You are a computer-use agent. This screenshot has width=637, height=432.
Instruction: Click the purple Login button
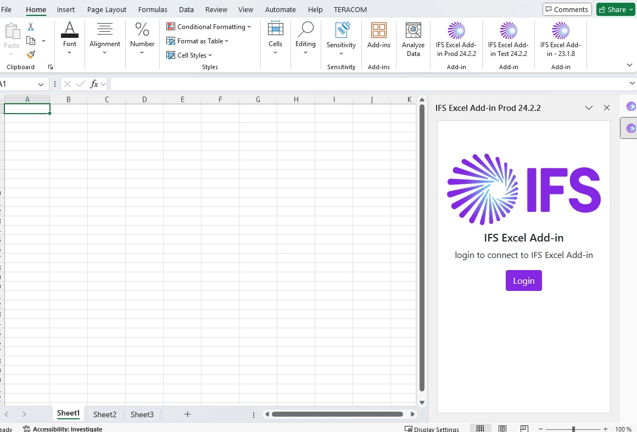[x=524, y=280]
